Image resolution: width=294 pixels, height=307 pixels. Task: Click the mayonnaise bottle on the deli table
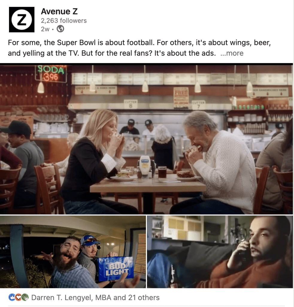[145, 167]
